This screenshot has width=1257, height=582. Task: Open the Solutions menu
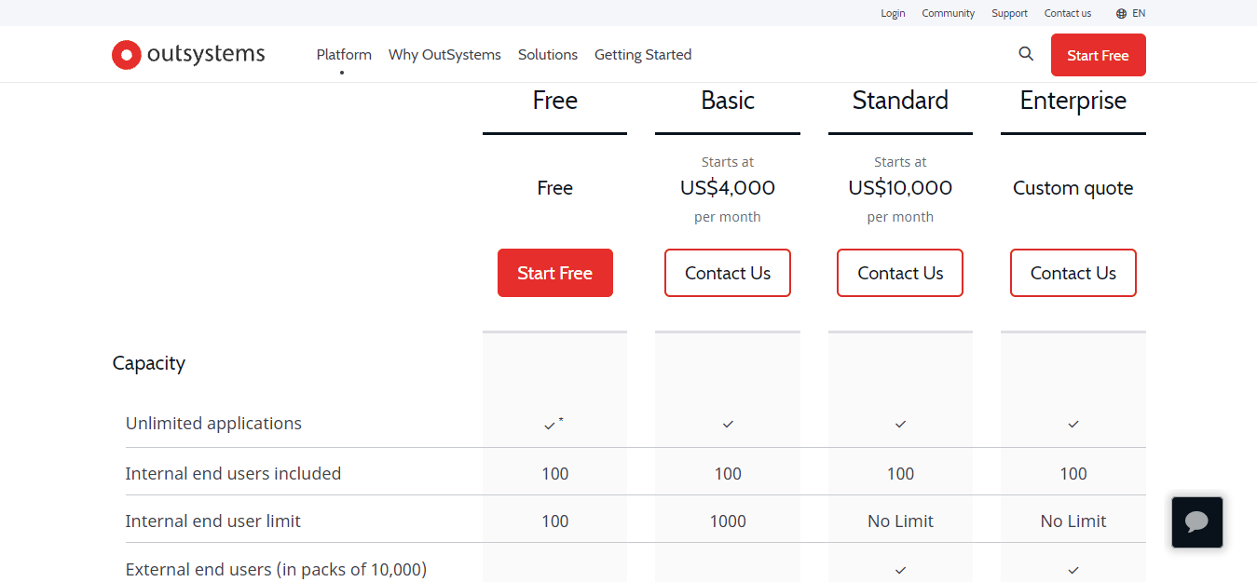(548, 55)
